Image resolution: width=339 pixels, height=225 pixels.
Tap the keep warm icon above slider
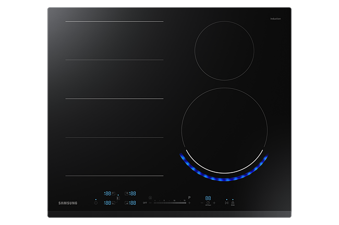(150, 197)
